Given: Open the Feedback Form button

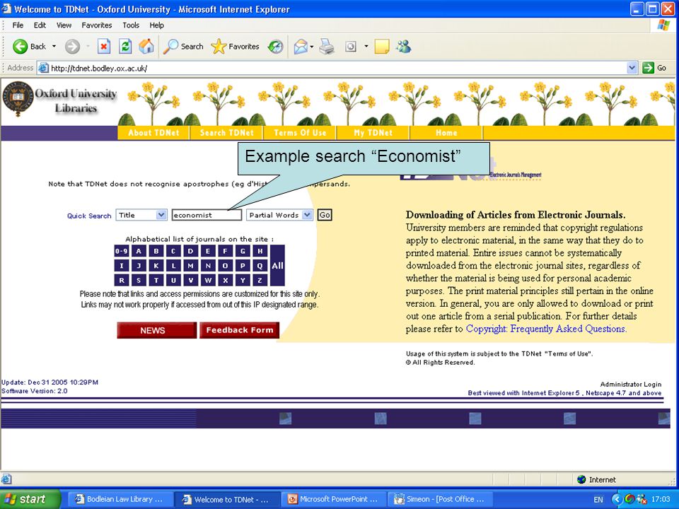Looking at the screenshot, I should click(240, 330).
